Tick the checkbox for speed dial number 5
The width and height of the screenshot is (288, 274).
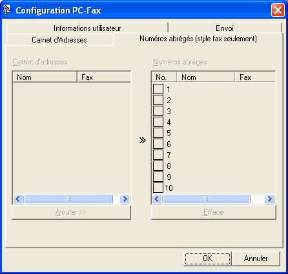tap(158, 133)
